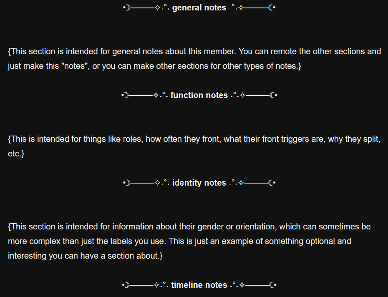388x297 pixels.
Task: Click the sparkle star left of "identity notes"
Action: [157, 183]
